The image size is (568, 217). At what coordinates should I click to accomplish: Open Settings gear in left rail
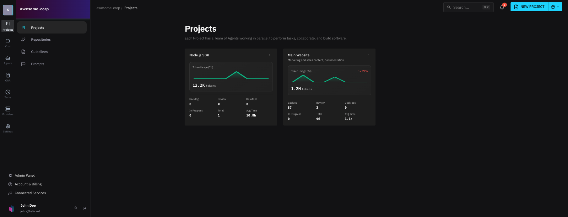(x=8, y=128)
